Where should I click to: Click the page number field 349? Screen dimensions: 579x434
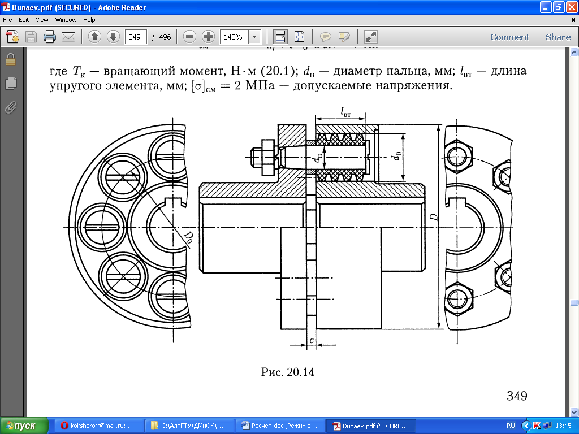[x=136, y=37]
